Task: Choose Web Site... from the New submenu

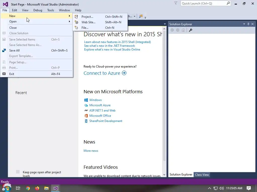Action: click(100, 22)
